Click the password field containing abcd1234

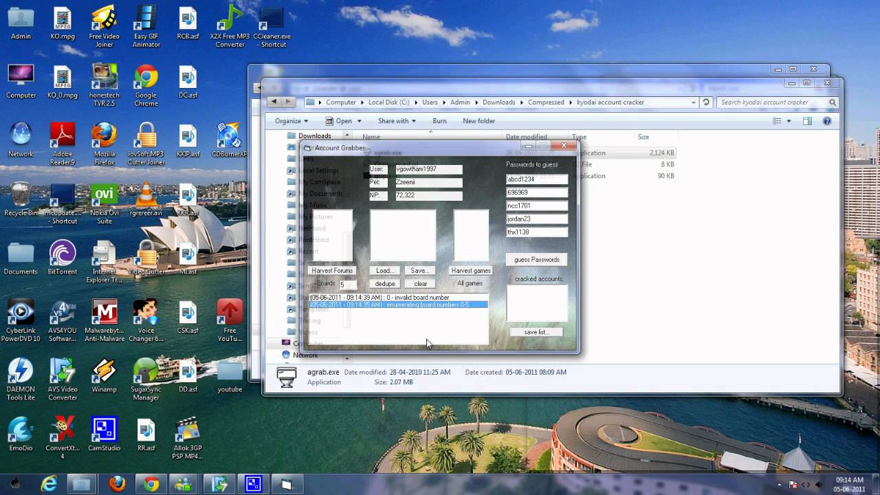pos(537,179)
